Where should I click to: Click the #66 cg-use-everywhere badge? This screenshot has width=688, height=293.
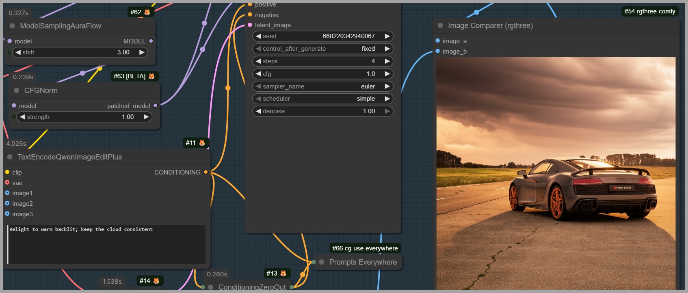365,248
